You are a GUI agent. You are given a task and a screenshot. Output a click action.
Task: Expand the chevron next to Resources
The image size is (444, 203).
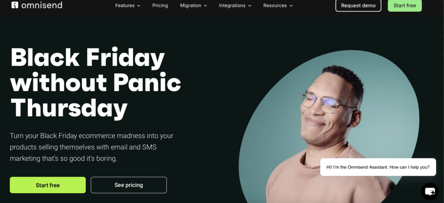[x=291, y=6]
